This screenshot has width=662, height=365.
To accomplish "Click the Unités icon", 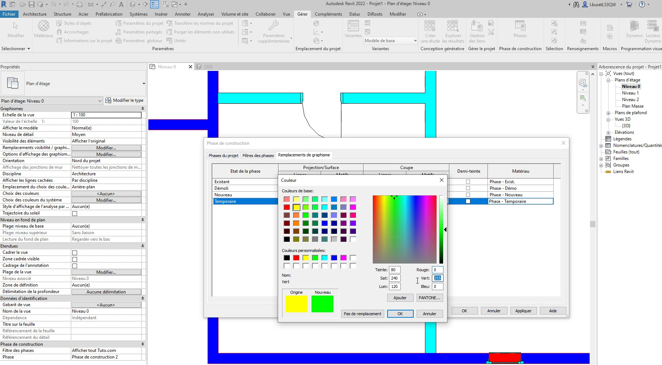I will [x=170, y=41].
